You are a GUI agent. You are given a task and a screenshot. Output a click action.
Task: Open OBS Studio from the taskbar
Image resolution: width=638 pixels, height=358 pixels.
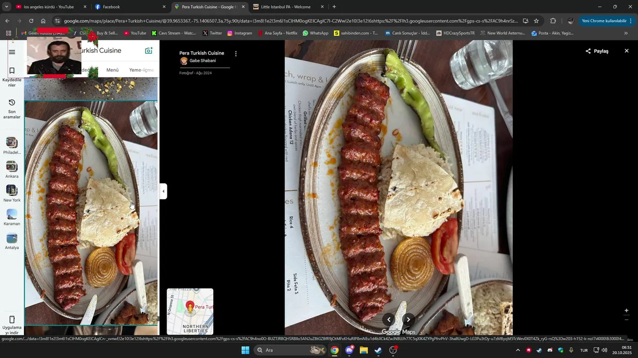[393, 350]
